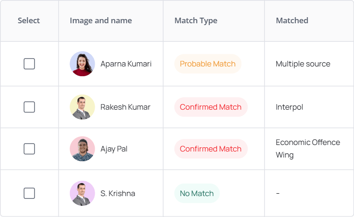Click the Match Type column header
The image size is (354, 217).
(x=196, y=20)
